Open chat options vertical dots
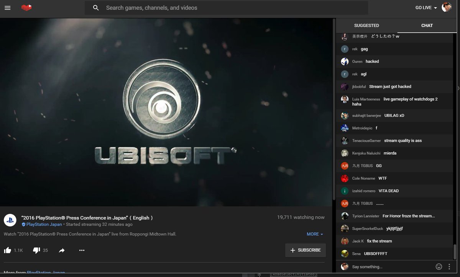 pyautogui.click(x=449, y=267)
